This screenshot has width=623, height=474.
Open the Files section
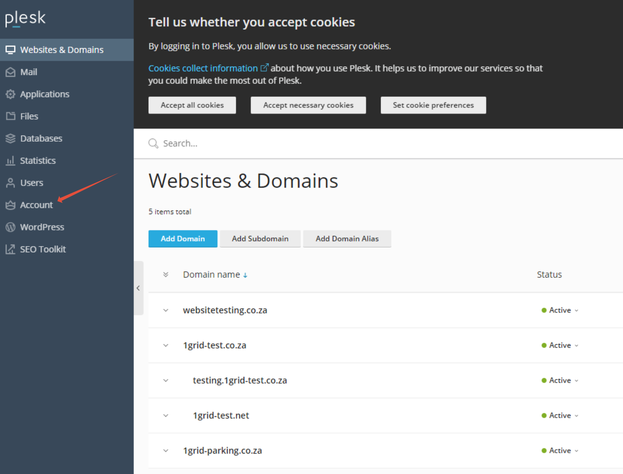pos(67,116)
